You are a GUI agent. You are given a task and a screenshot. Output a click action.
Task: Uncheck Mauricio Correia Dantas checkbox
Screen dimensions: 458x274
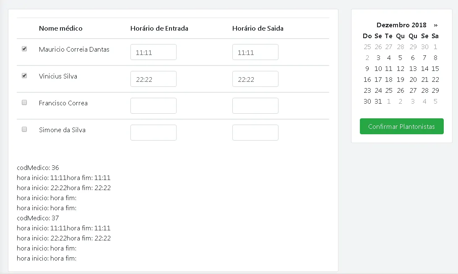click(x=24, y=49)
